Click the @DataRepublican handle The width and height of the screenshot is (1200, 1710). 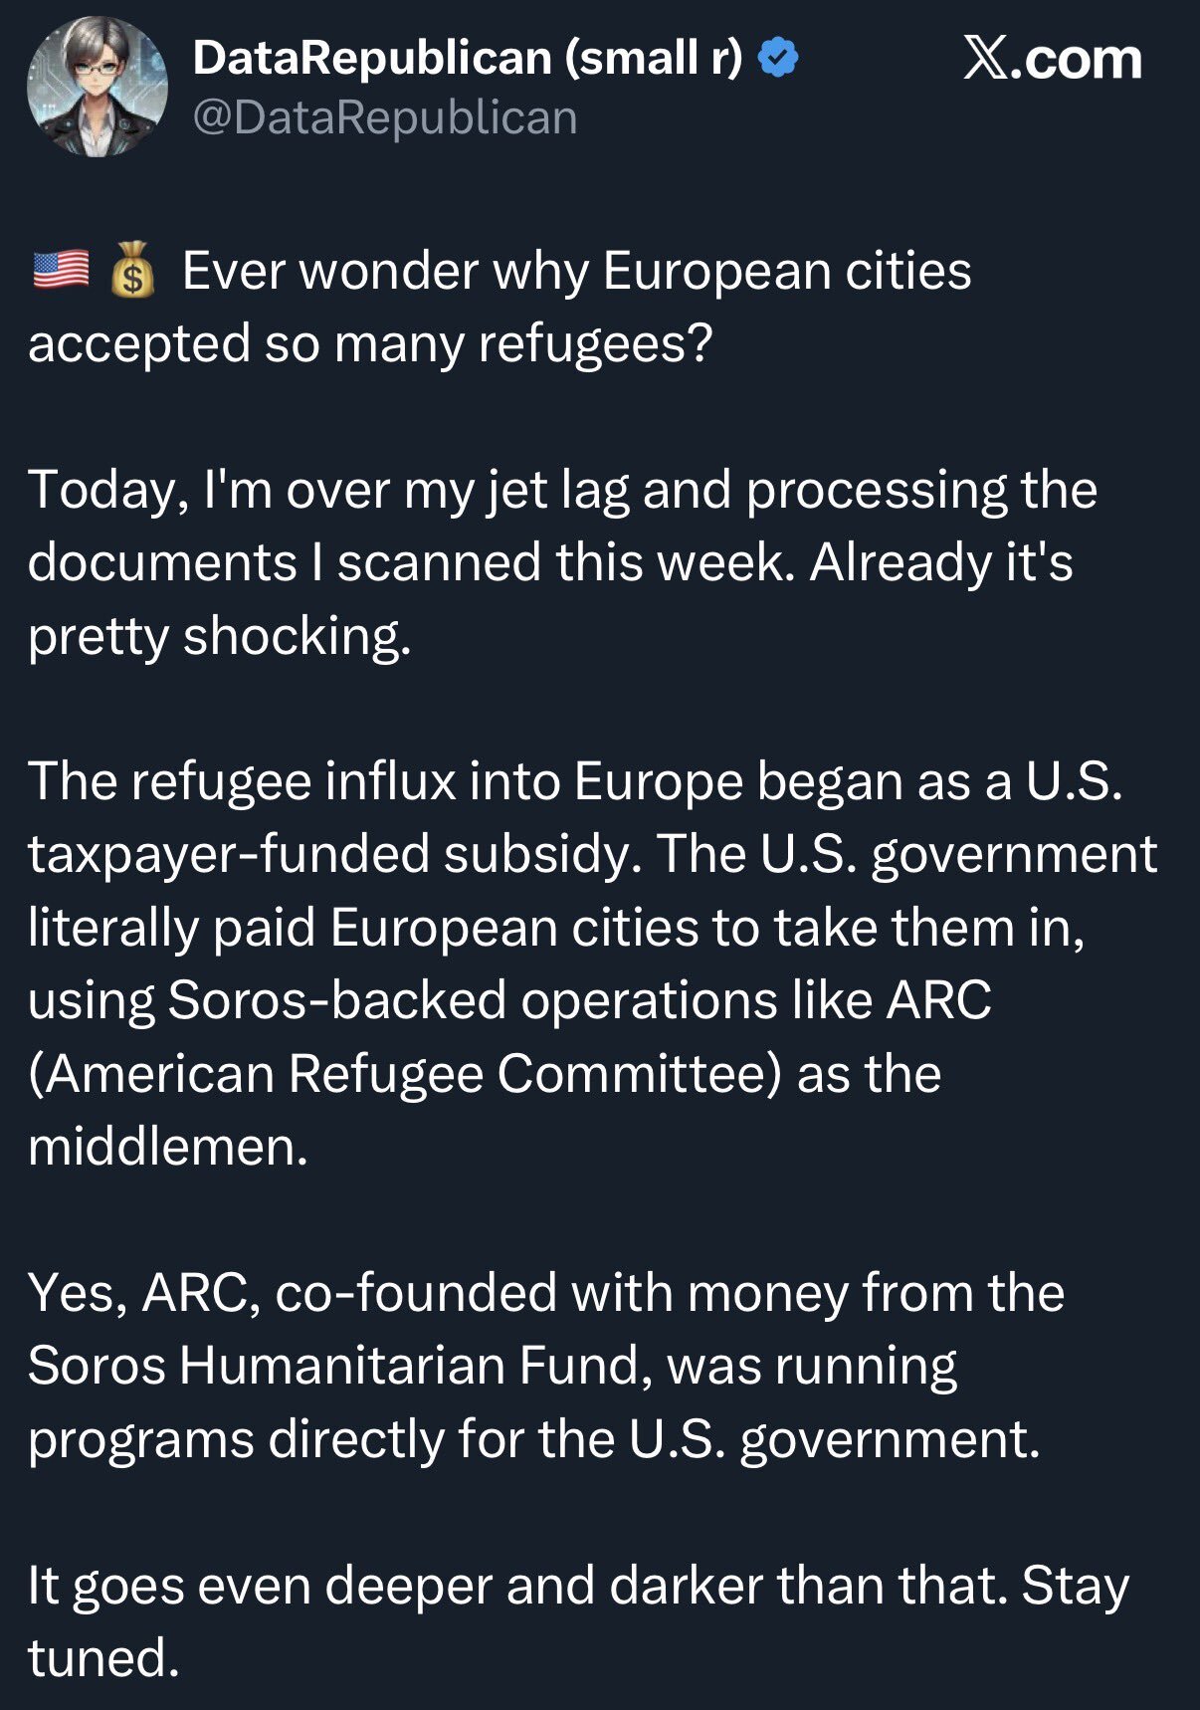point(385,117)
